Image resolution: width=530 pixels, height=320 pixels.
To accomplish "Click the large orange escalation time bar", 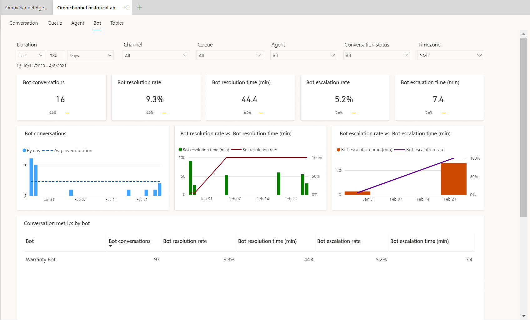I will tap(453, 179).
